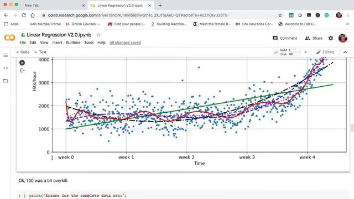Open the Apps bookmarks shortcut

(11, 24)
